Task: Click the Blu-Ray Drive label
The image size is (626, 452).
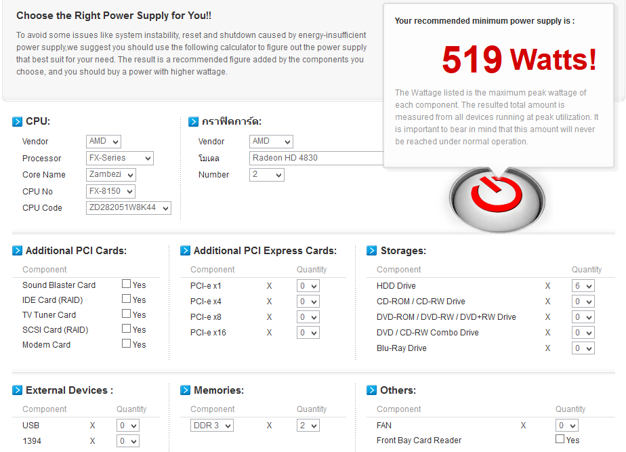Action: coord(401,348)
